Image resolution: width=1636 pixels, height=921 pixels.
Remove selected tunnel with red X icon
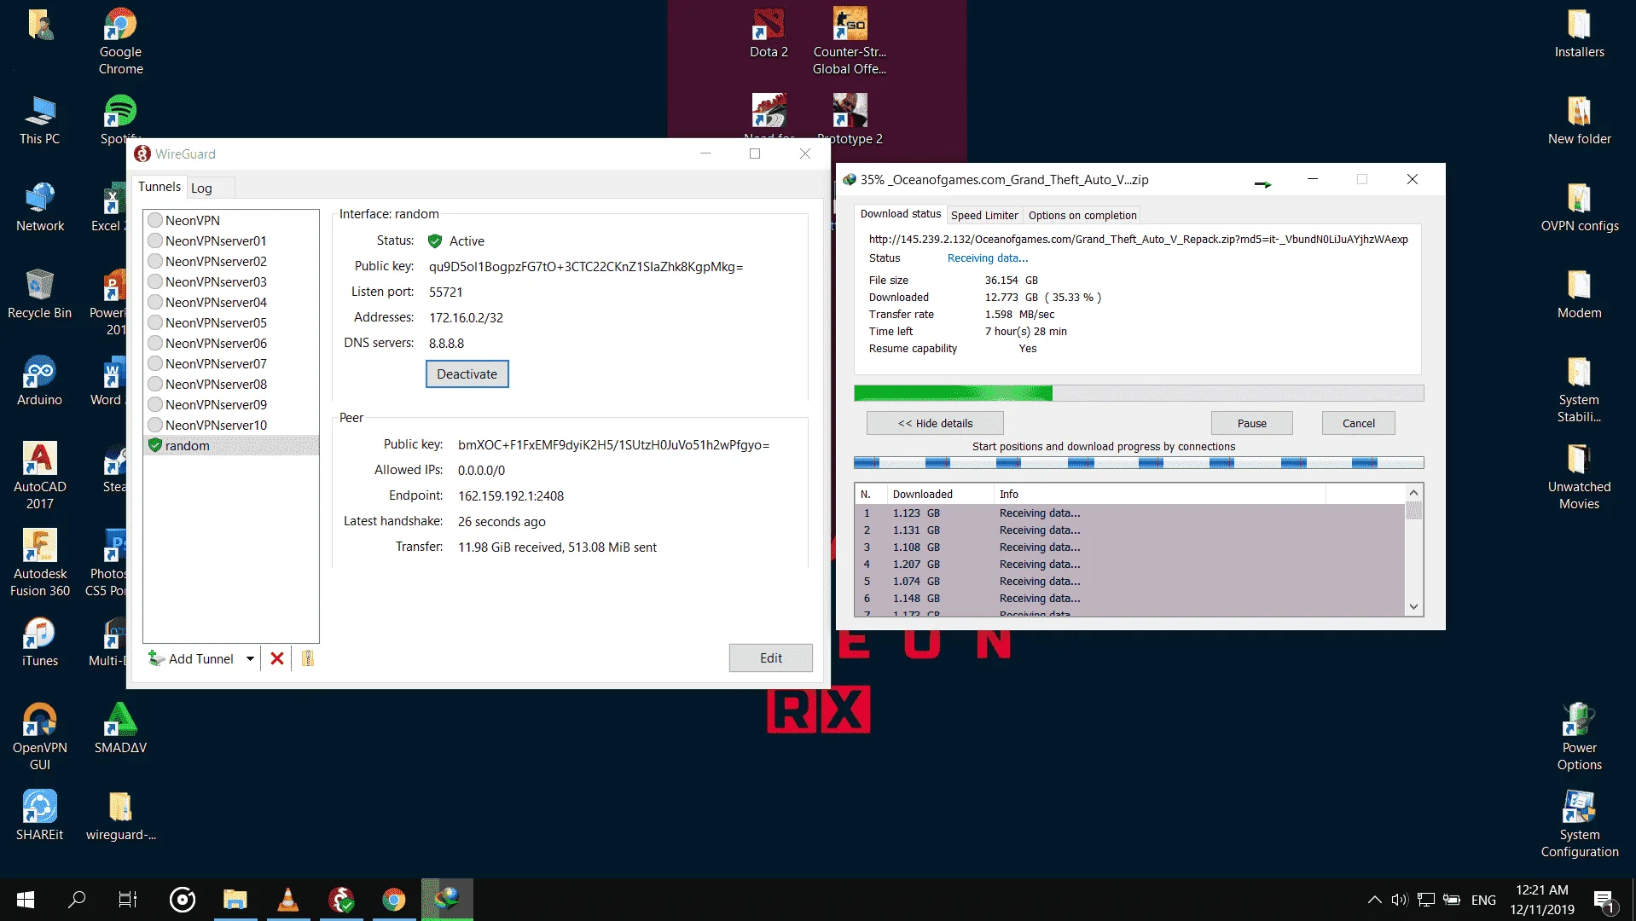[x=277, y=658]
